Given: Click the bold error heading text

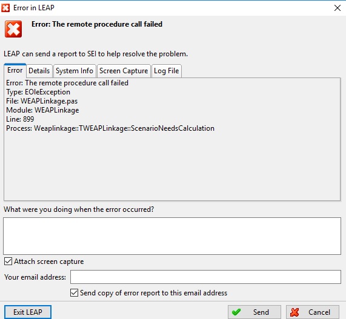Looking at the screenshot, I should (97, 24).
